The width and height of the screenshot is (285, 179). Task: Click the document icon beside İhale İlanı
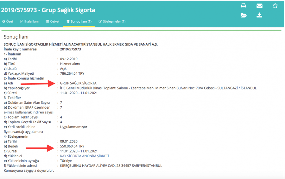(22, 21)
